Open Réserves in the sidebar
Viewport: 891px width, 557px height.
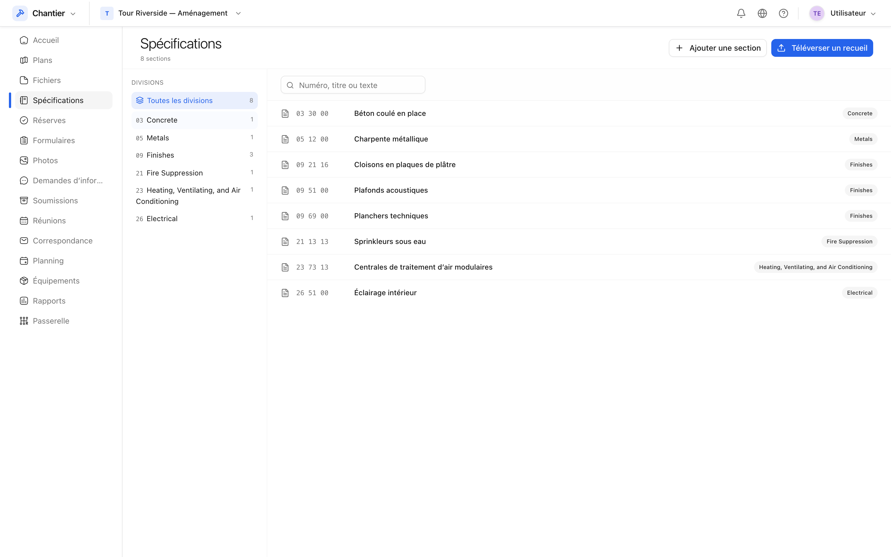click(x=64, y=121)
